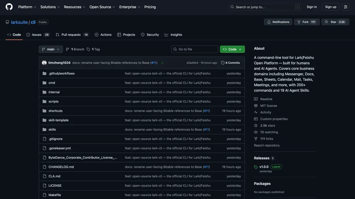Open the cli repository name link

(x=33, y=22)
